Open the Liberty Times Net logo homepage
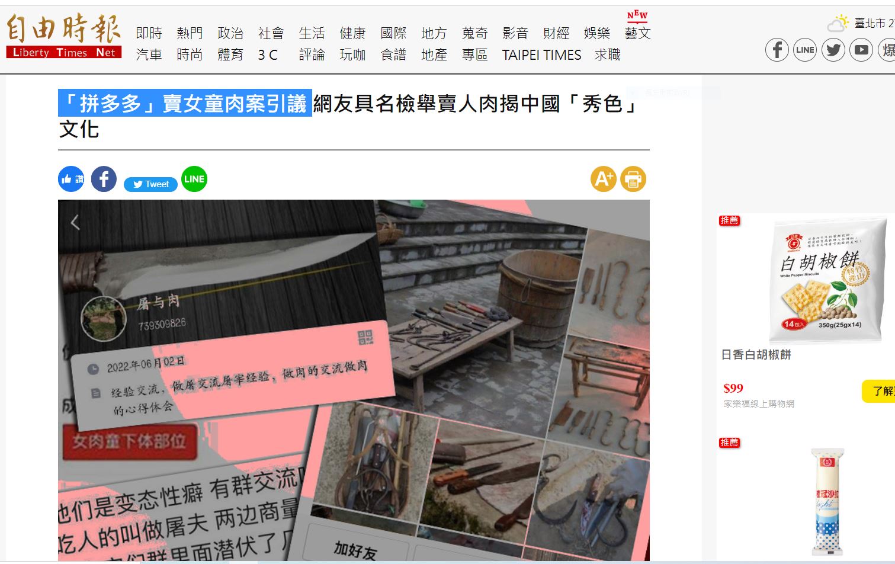 [63, 36]
